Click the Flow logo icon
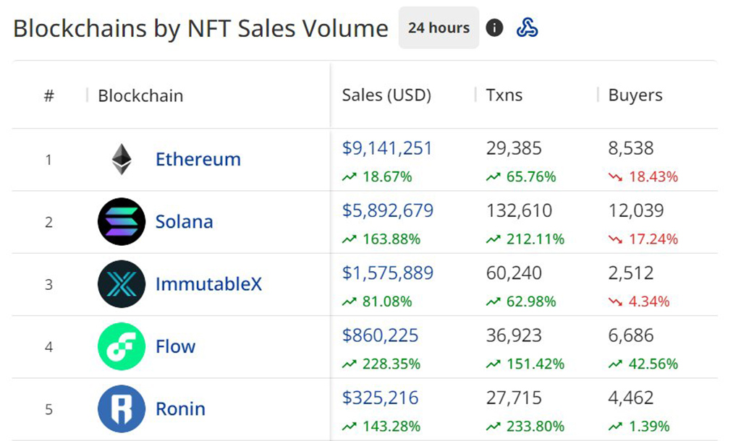 (122, 346)
